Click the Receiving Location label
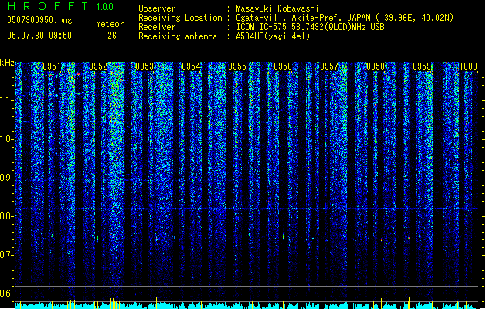This screenshot has width=486, height=309. pyautogui.click(x=180, y=18)
